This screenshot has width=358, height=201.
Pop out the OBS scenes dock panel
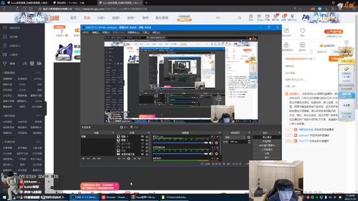[x=113, y=133]
